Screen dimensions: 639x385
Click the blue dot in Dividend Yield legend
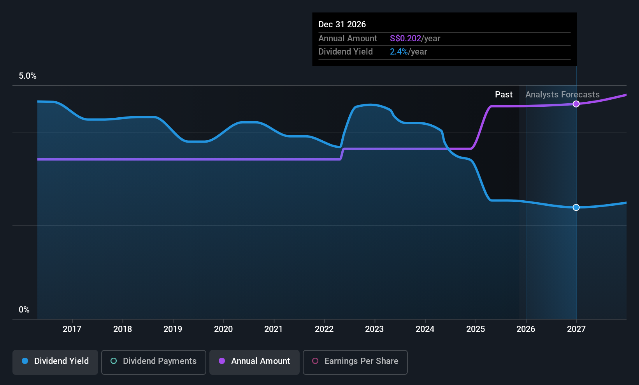(25, 361)
